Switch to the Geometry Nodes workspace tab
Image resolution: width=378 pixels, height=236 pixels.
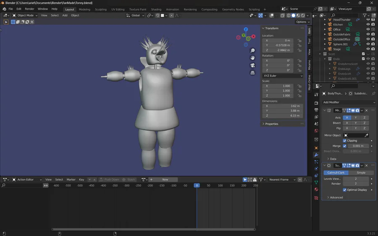tap(233, 9)
